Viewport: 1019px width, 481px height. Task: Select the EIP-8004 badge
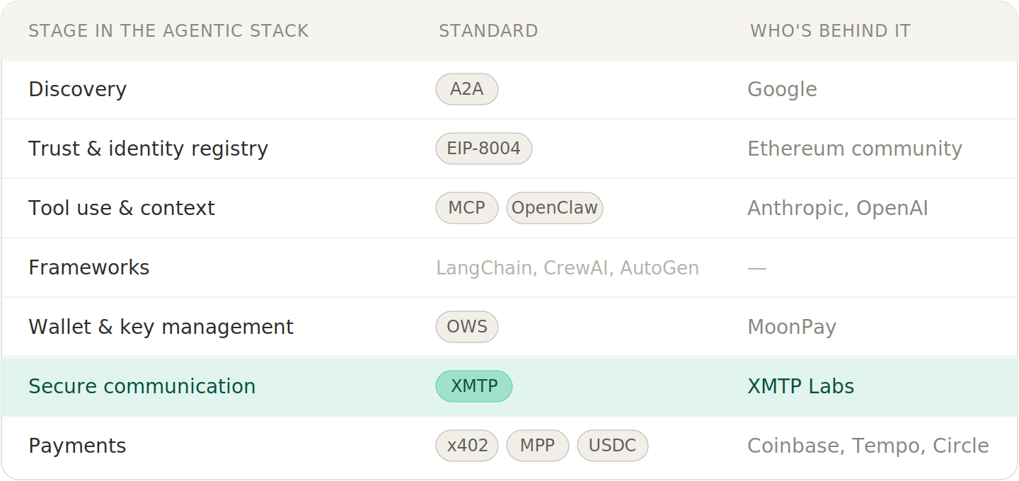(x=483, y=149)
